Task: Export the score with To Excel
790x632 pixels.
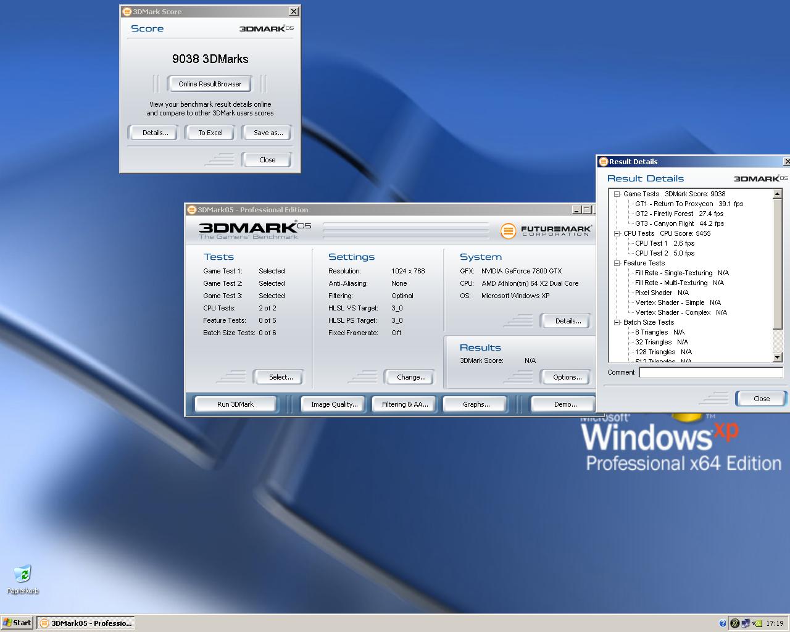Action: pos(210,133)
